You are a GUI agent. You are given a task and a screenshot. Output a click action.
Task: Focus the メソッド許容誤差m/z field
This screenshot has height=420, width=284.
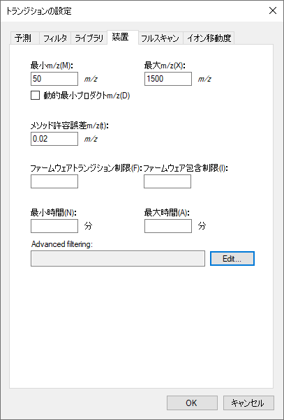[x=54, y=139]
